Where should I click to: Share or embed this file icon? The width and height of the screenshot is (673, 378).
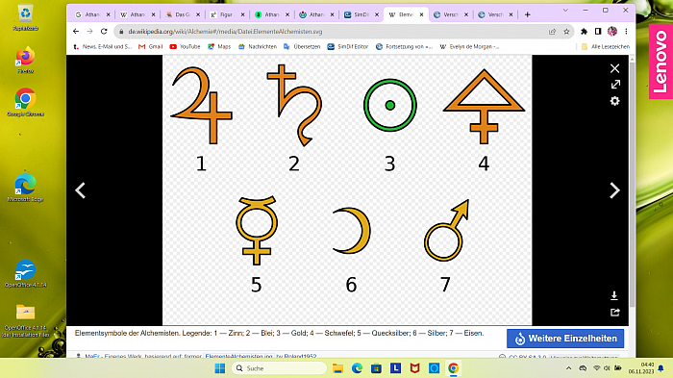(x=614, y=313)
